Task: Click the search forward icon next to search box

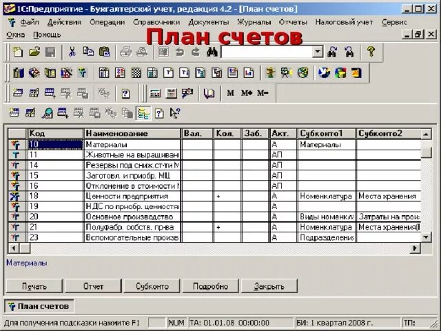Action: pyautogui.click(x=332, y=52)
